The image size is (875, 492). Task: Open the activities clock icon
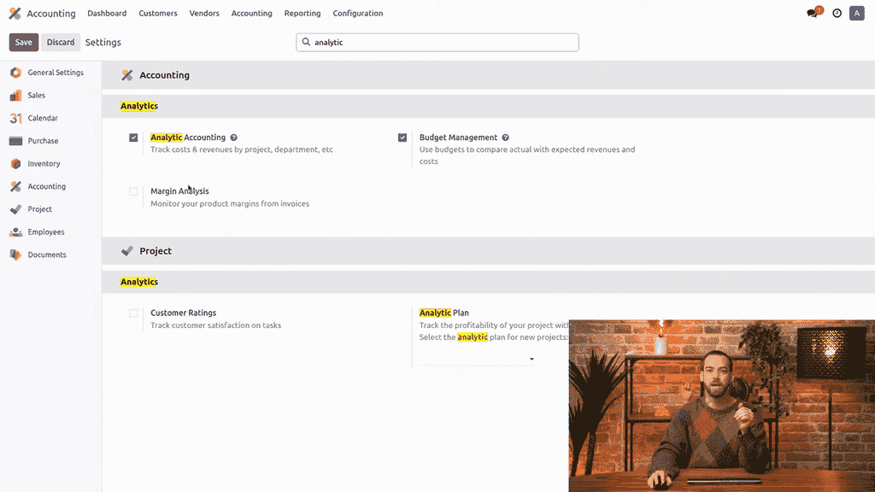837,14
